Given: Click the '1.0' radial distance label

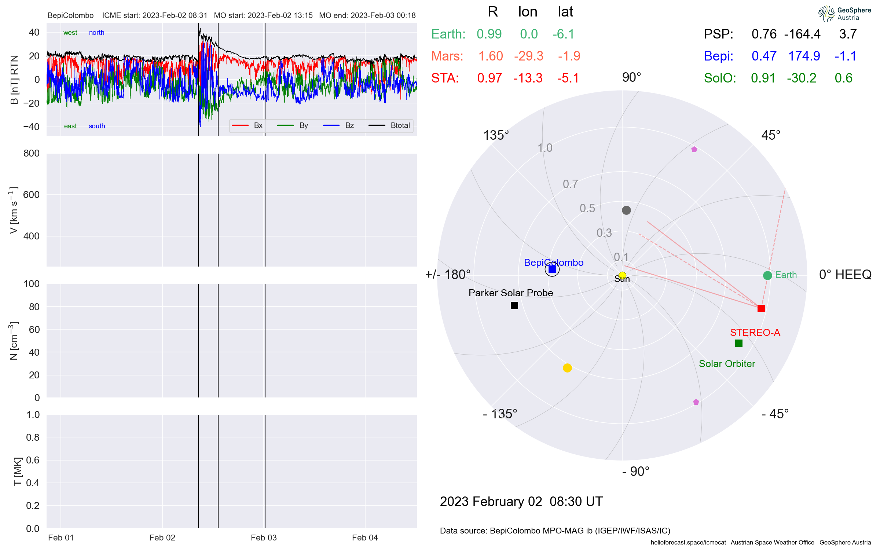Looking at the screenshot, I should [x=545, y=148].
